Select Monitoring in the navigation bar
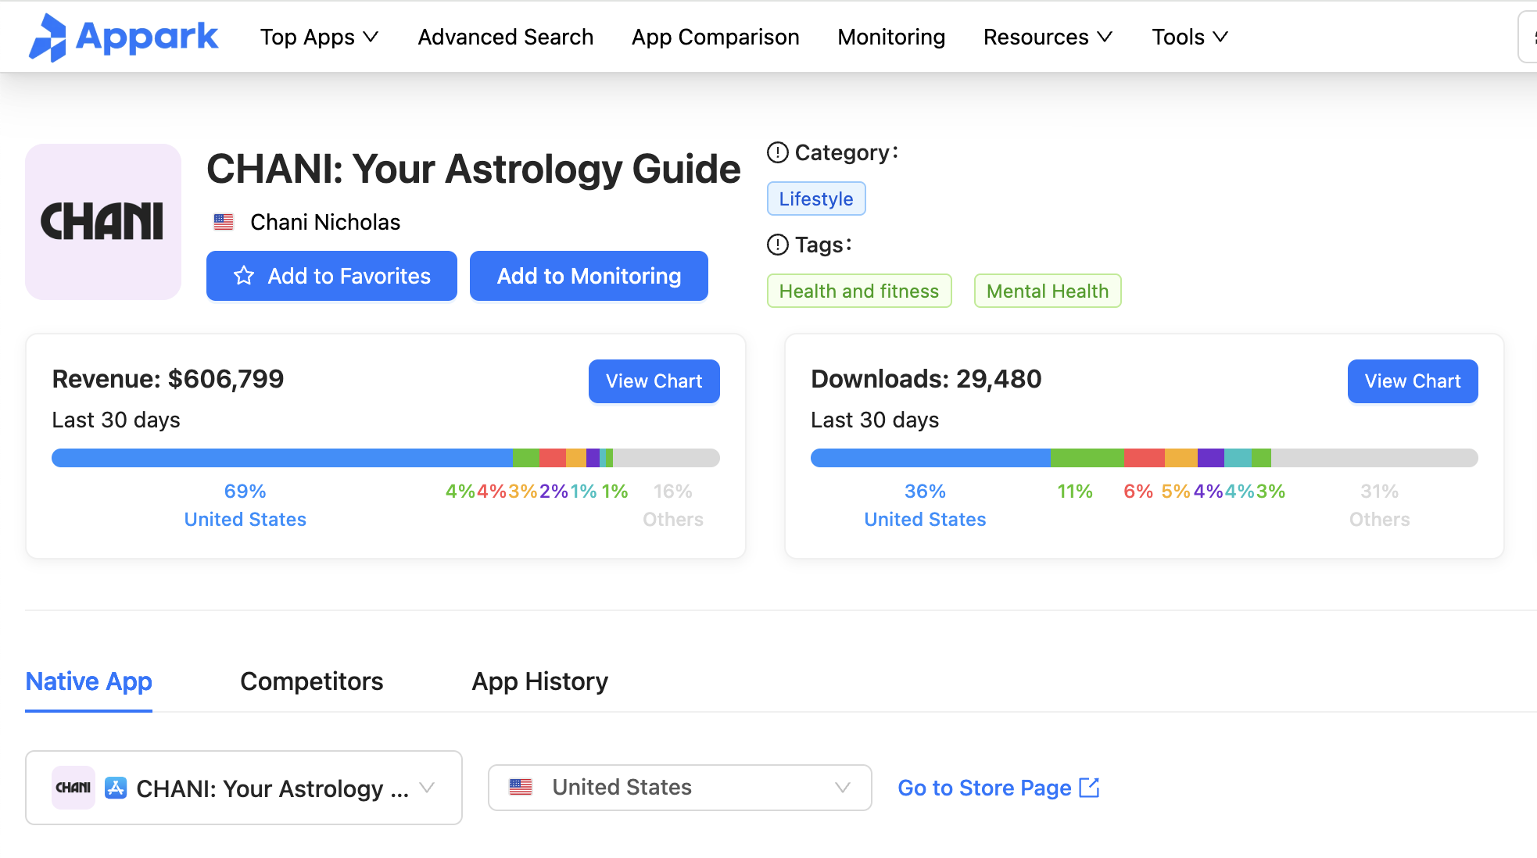Viewport: 1537px width, 858px height. tap(890, 37)
